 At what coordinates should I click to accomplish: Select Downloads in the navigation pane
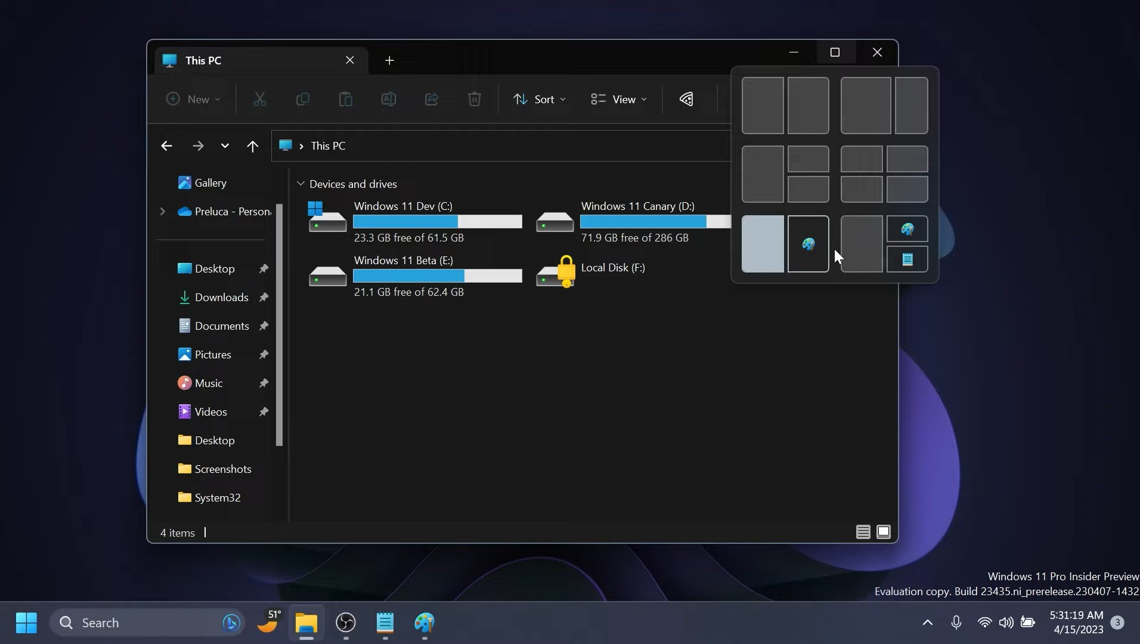tap(221, 298)
